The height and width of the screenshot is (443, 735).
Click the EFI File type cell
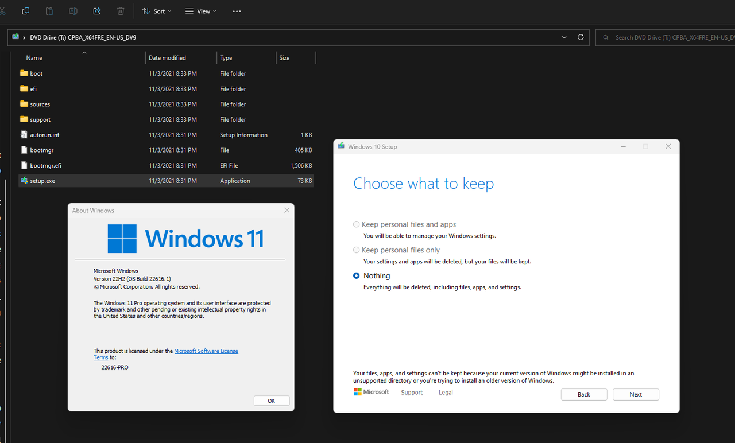[x=229, y=165]
